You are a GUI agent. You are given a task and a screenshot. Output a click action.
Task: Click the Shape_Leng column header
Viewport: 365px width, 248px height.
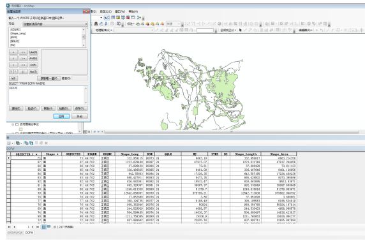130,154
